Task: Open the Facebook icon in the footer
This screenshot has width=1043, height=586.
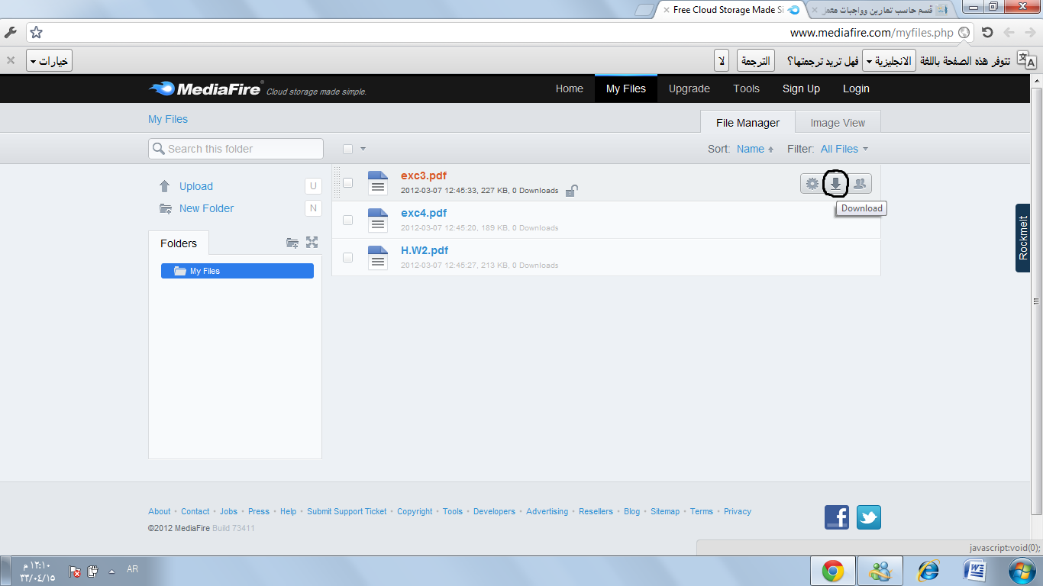Action: click(x=837, y=517)
